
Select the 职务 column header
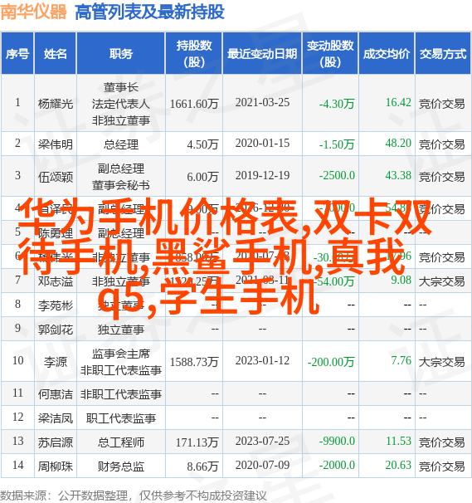pos(121,54)
